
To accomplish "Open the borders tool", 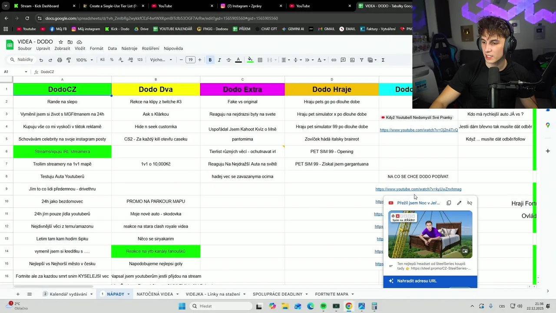I will point(260,60).
